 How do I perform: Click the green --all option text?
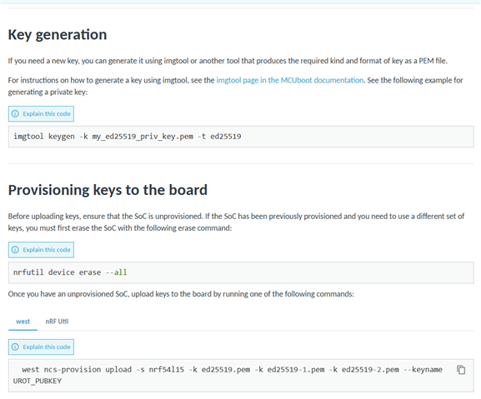116,272
